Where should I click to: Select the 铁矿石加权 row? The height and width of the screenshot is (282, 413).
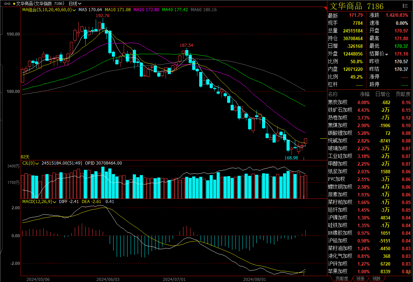click(369, 110)
